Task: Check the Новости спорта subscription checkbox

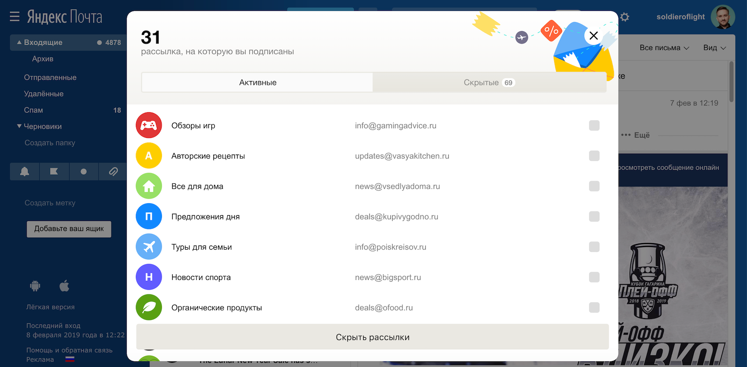Action: coord(594,277)
